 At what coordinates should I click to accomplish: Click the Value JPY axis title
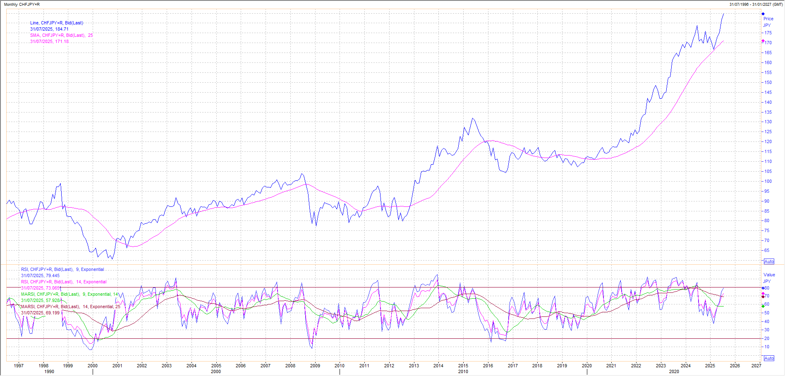pyautogui.click(x=769, y=275)
